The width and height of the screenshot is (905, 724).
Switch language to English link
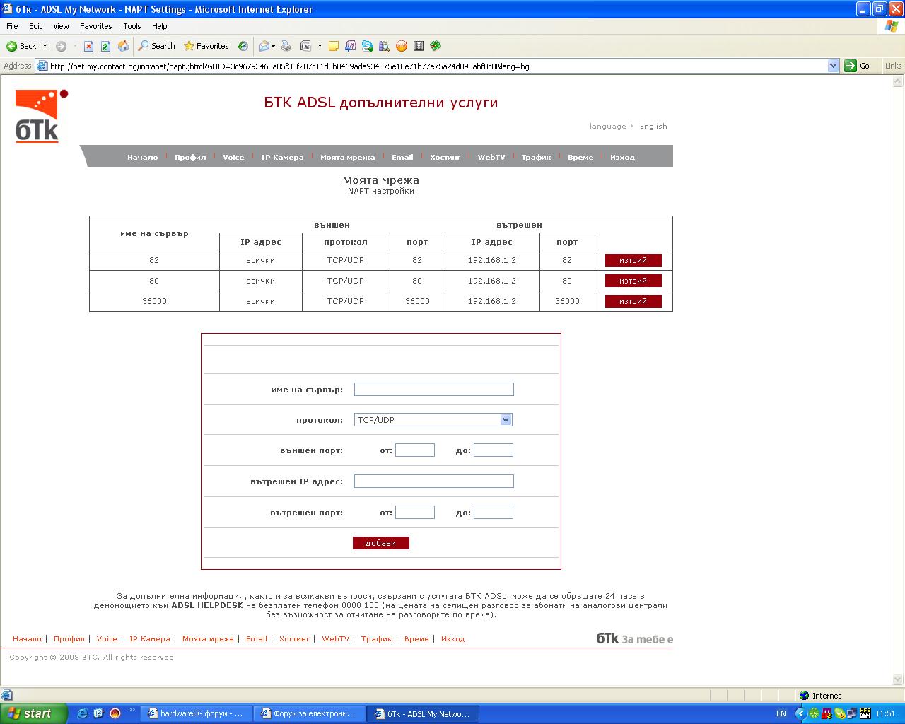(653, 127)
